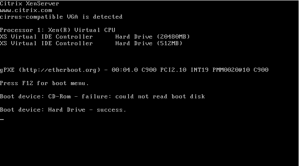The image size is (299, 166).
Task: Click the http://etherboot.org gPXE link text
Action: tap(59, 70)
